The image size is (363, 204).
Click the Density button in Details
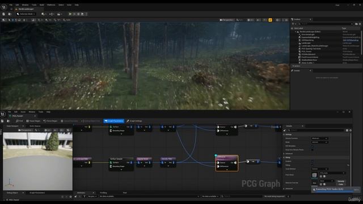pos(341,181)
